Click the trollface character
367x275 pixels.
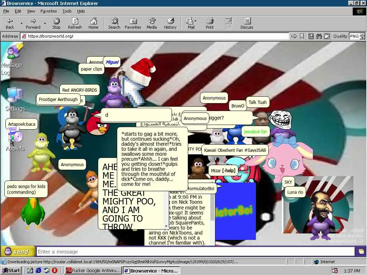click(280, 120)
